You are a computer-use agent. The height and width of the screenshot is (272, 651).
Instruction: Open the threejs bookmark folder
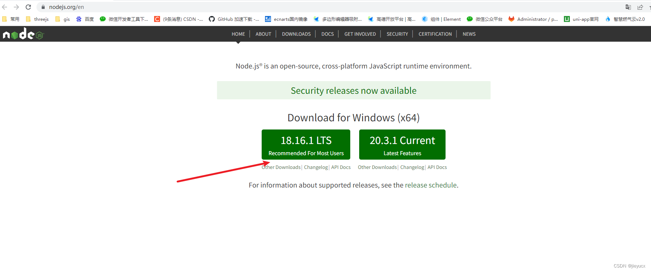tap(37, 19)
